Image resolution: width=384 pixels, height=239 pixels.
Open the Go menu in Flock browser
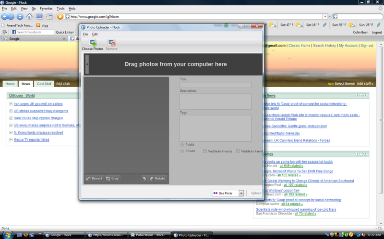tap(34, 8)
